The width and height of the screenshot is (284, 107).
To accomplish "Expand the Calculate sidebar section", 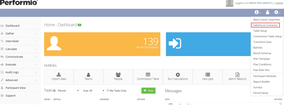I will pos(20,49).
